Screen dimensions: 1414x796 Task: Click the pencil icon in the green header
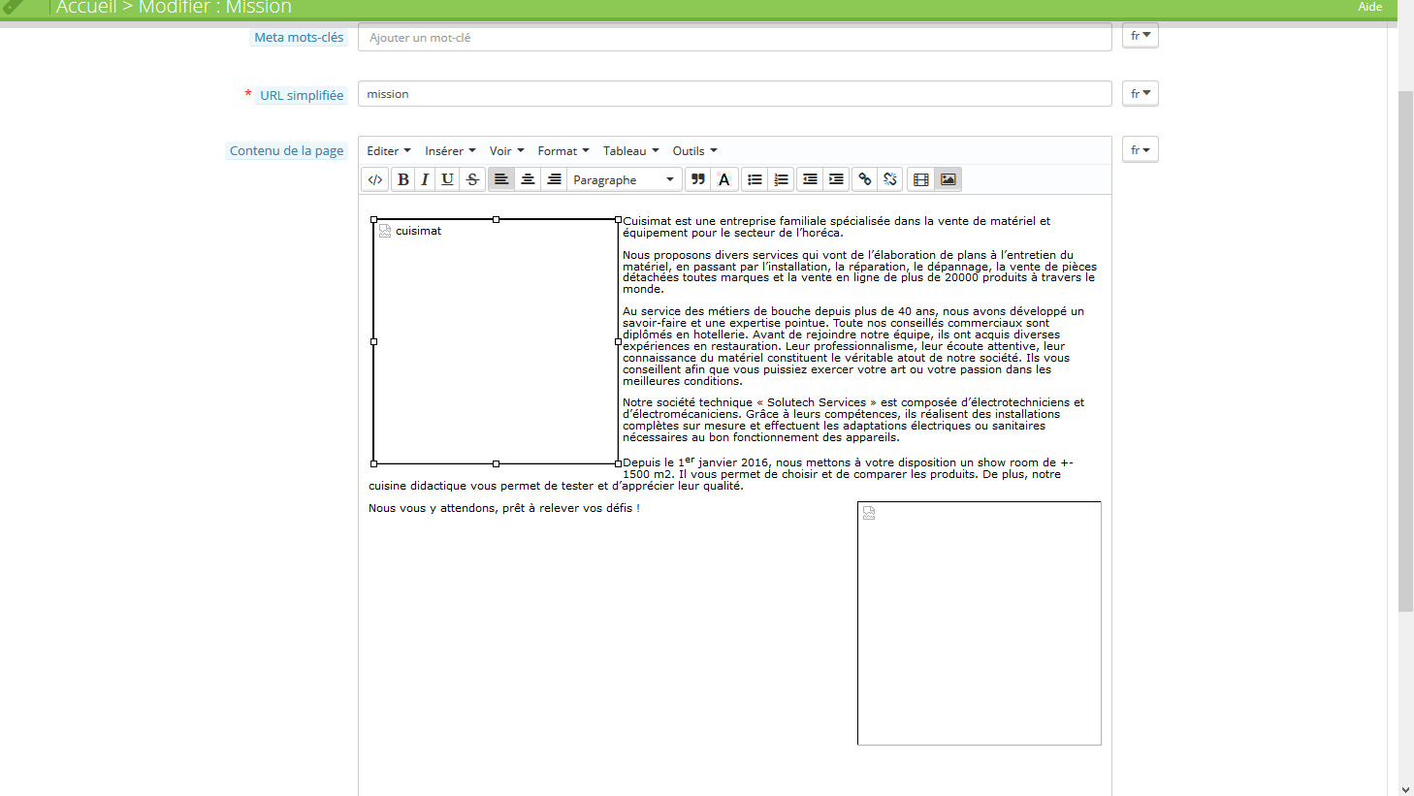point(12,7)
